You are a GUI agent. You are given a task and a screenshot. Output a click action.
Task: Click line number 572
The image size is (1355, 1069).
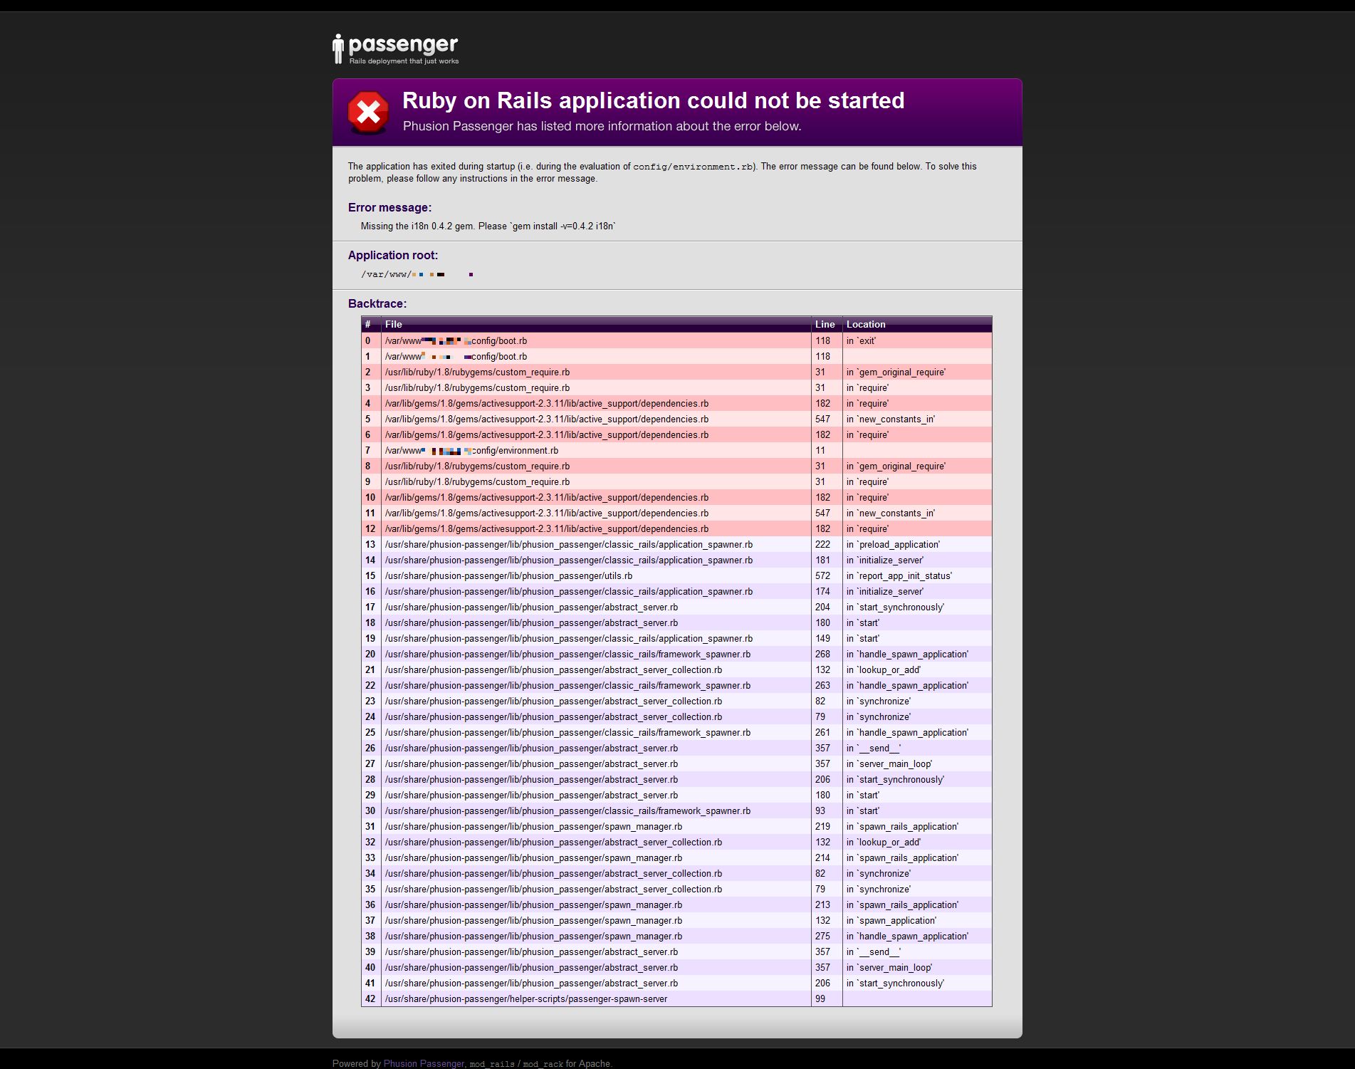coord(822,575)
